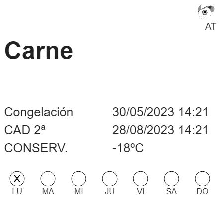Click the CONSERV. label
The height and width of the screenshot is (202, 220).
point(36,148)
